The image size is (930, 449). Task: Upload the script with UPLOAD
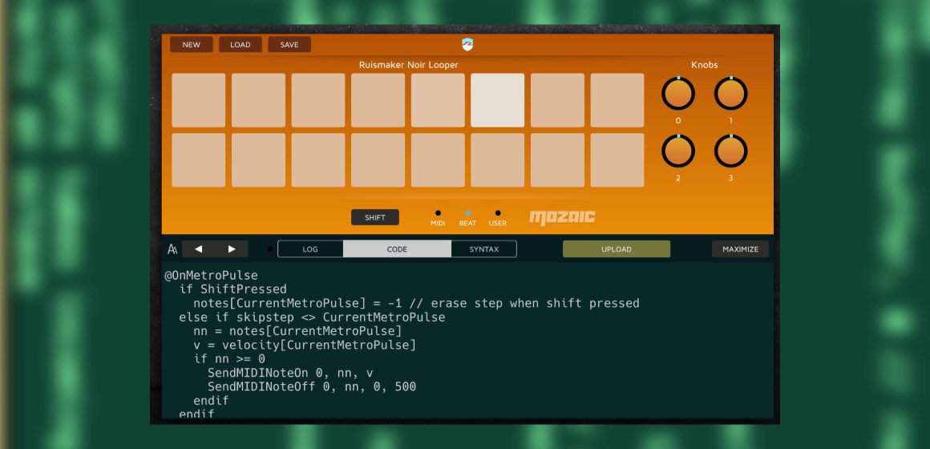pos(617,249)
